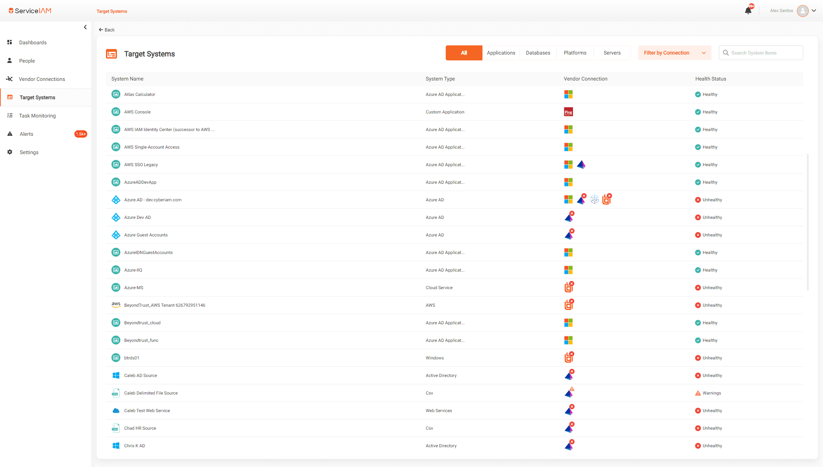Click warning vendor icon in Caleb Delimited File row
This screenshot has height=467, width=823.
(x=569, y=392)
